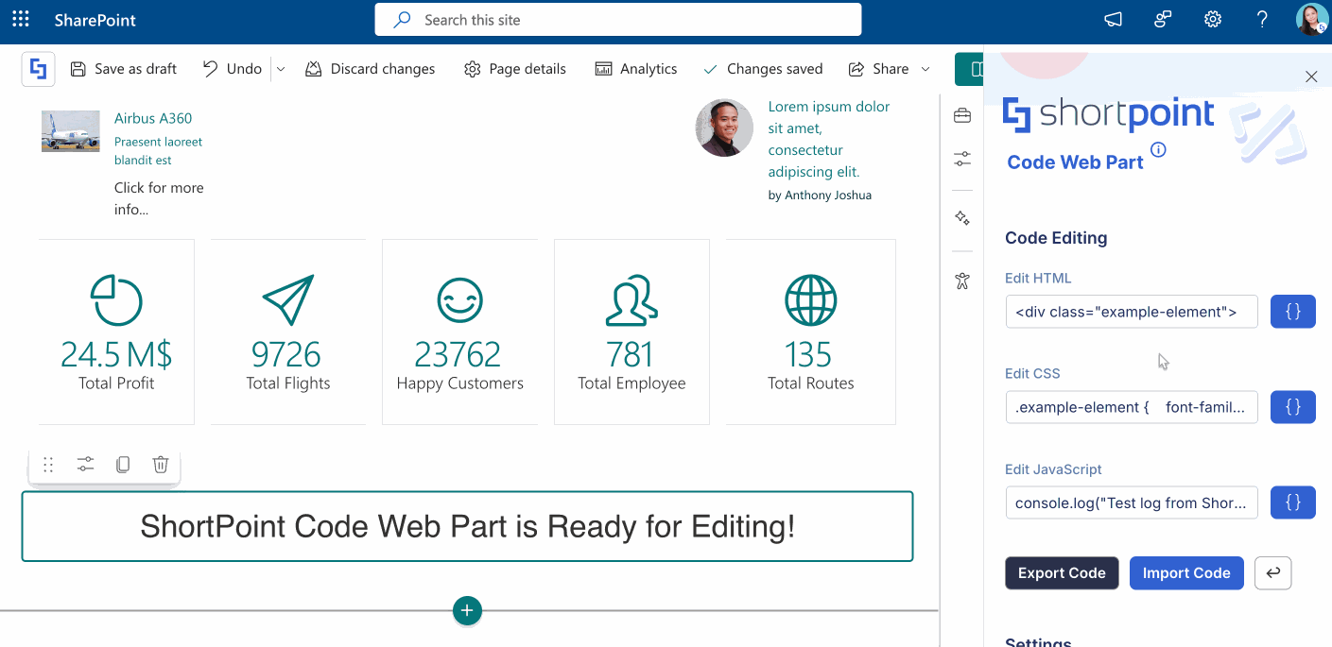The width and height of the screenshot is (1332, 647).
Task: Open the JavaScript code editor braces button
Action: coord(1293,502)
